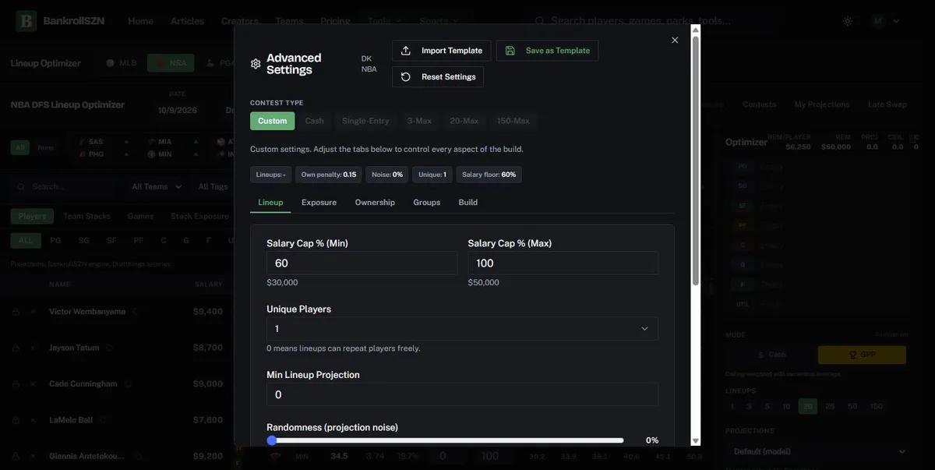The width and height of the screenshot is (935, 470).
Task: Switch optimizer mode to GPP
Action: tap(862, 355)
